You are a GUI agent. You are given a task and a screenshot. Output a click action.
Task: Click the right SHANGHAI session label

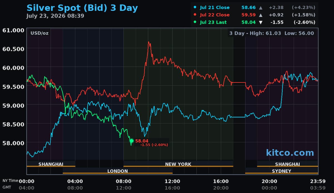288,164
